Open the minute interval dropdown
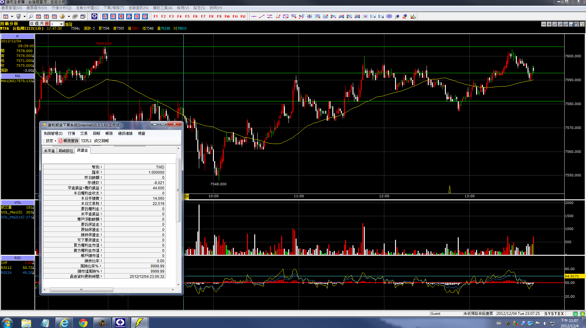 [x=61, y=24]
